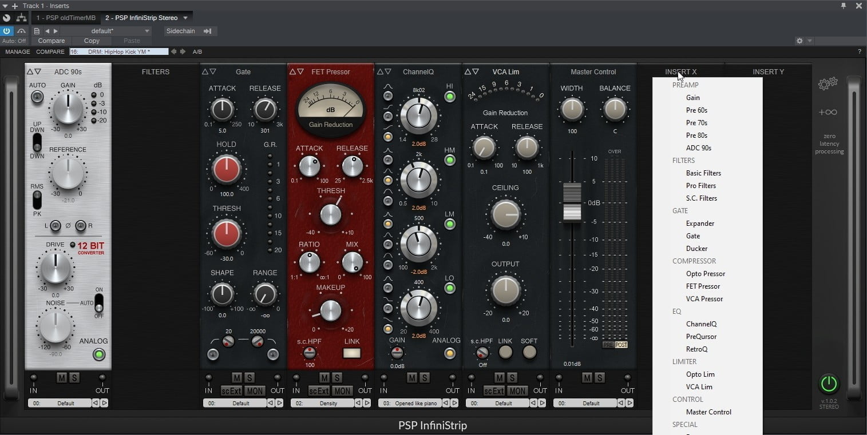Open the InfiniStrip gears configuration icon
The width and height of the screenshot is (867, 435).
[828, 84]
